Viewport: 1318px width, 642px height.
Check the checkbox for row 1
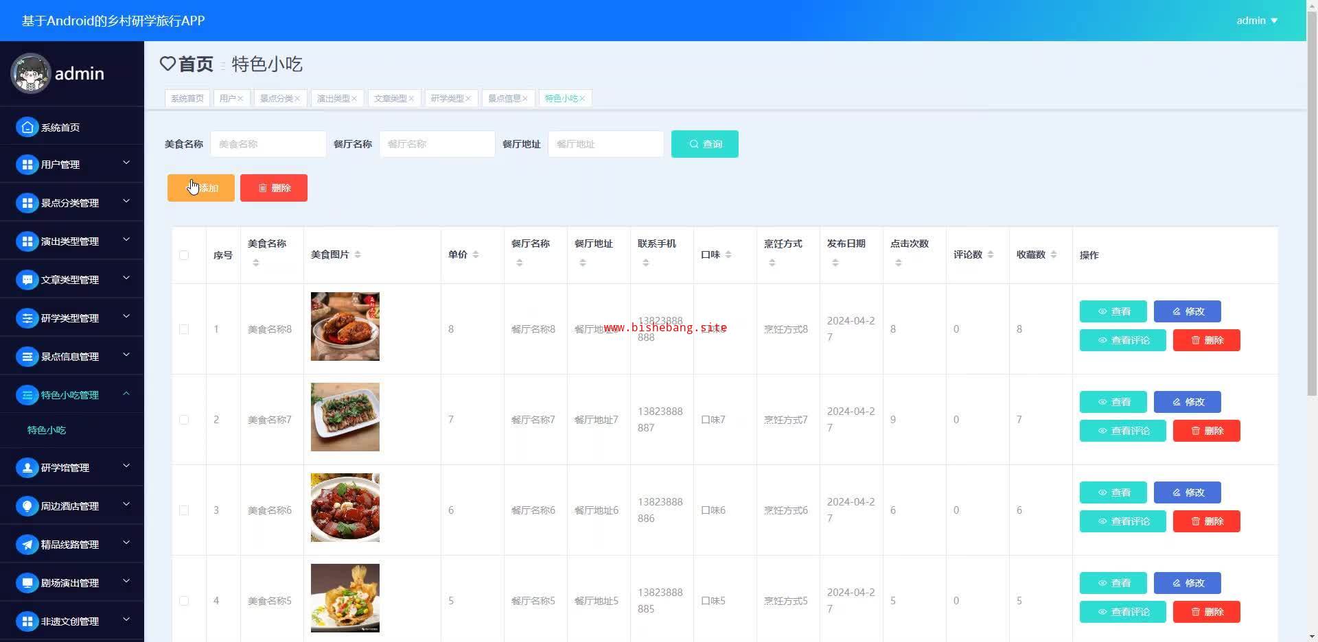pos(184,329)
